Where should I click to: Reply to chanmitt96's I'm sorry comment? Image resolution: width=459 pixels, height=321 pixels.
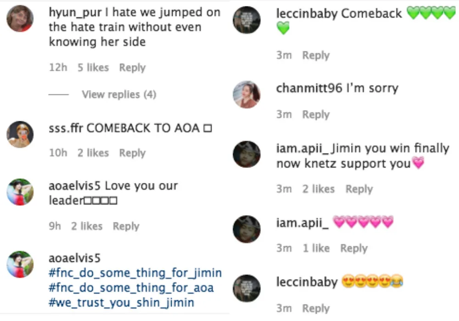coord(316,114)
